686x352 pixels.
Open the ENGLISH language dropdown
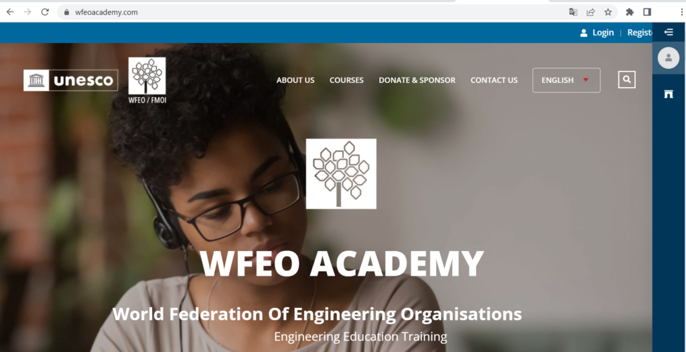(567, 80)
